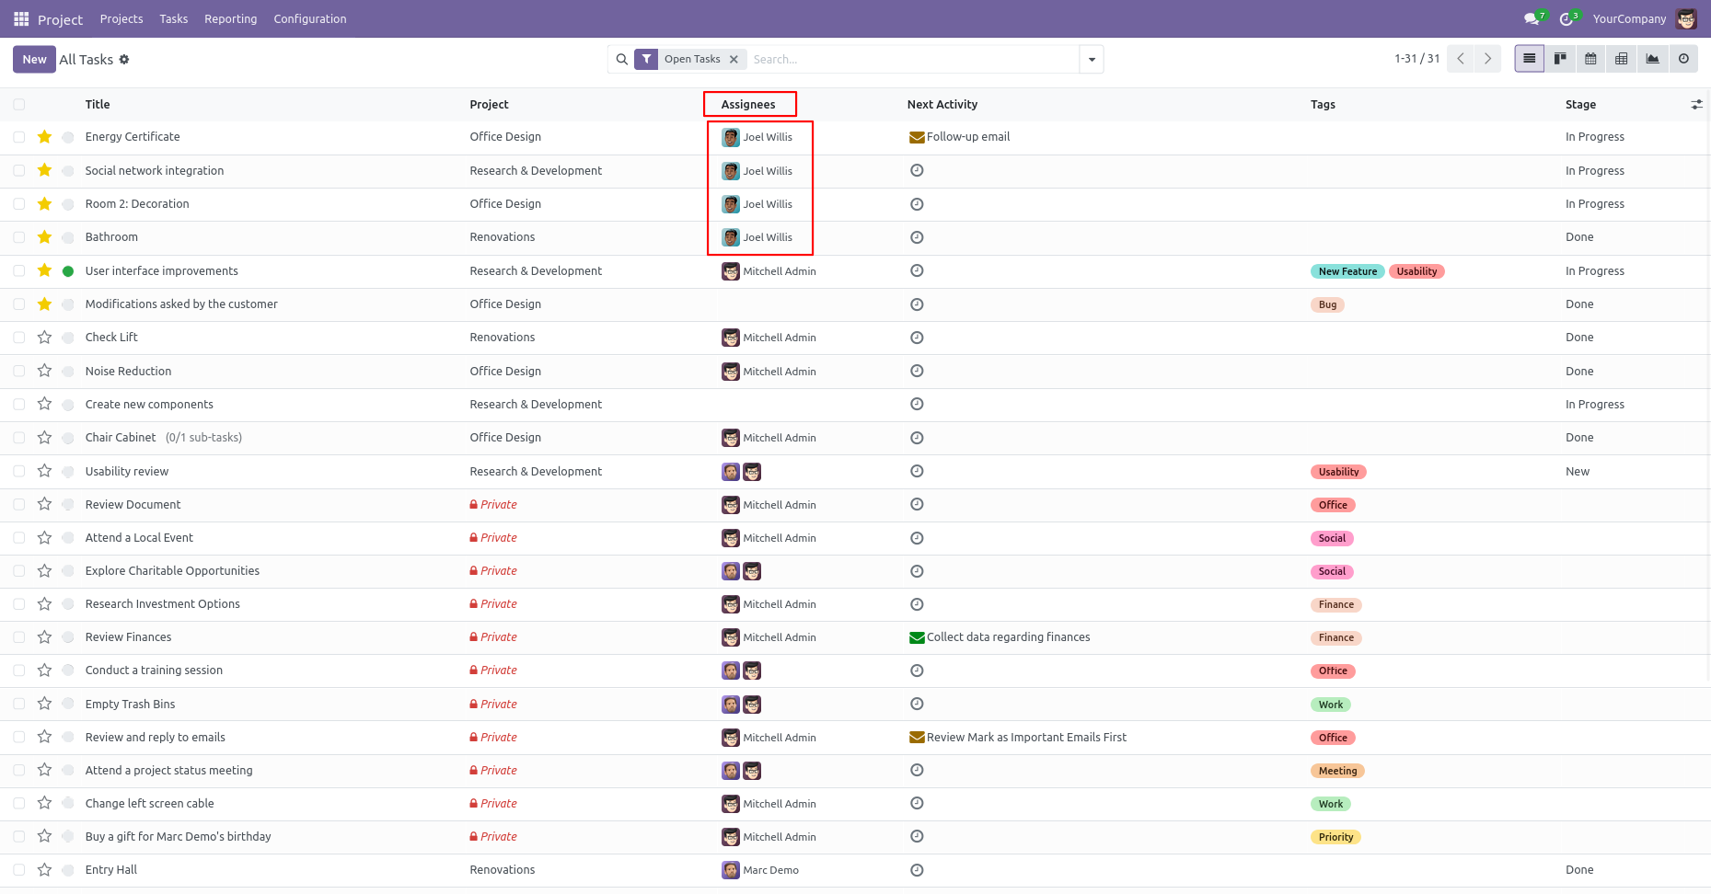Open Buy a gift for Marc Demo's birthday
This screenshot has width=1711, height=894.
[x=178, y=837]
